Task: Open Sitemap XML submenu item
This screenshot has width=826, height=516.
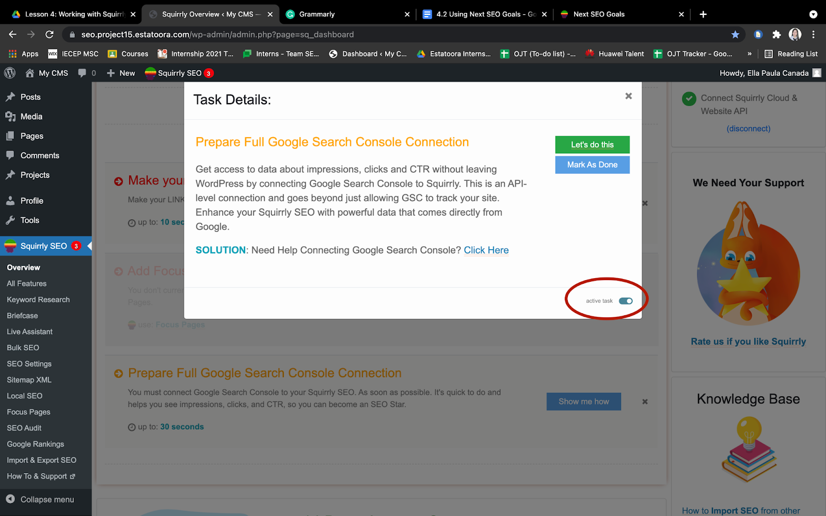Action: coord(29,380)
